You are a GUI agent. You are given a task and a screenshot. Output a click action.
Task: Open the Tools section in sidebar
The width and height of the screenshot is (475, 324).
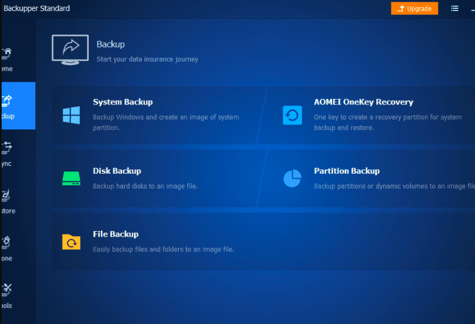click(18, 295)
